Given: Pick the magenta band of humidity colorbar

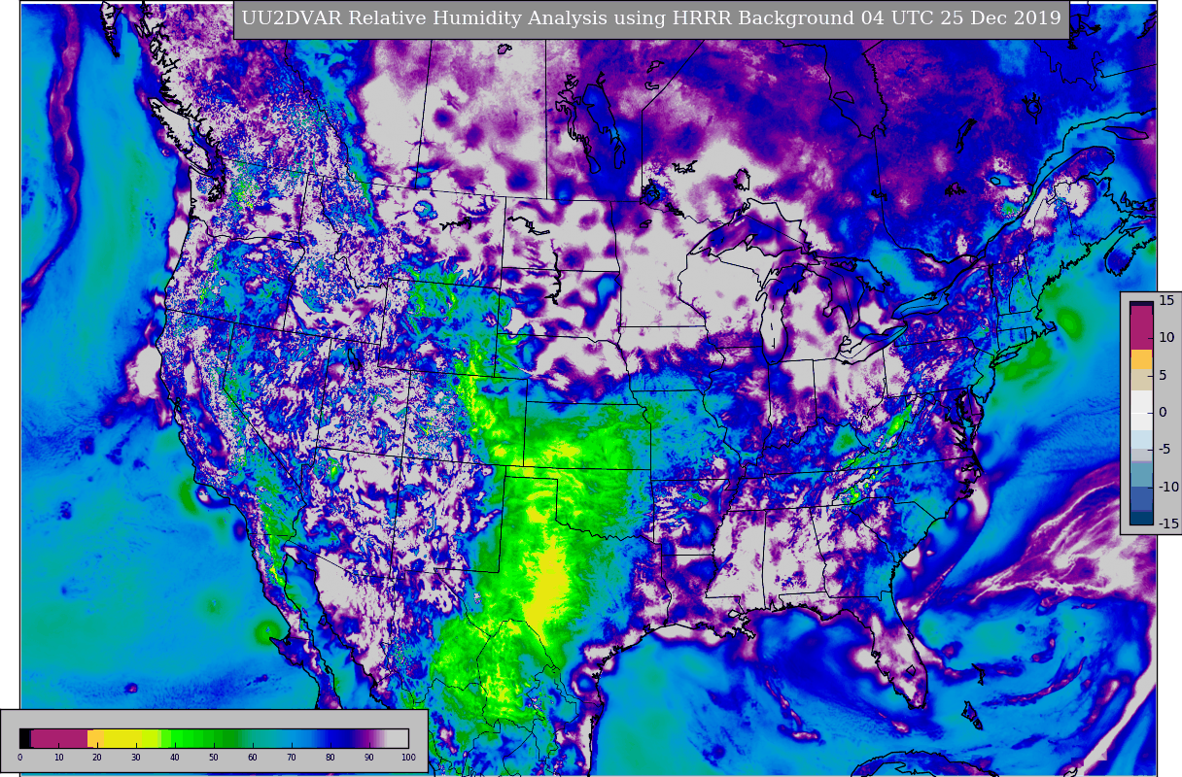Looking at the screenshot, I should tap(59, 738).
